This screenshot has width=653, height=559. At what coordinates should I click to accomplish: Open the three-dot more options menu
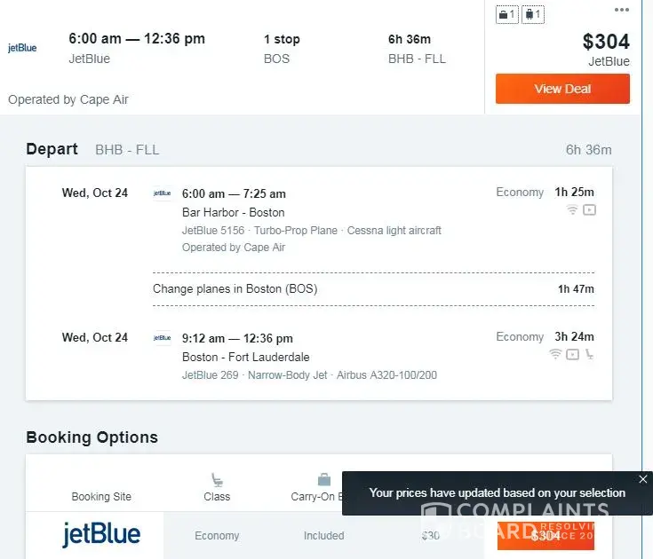click(622, 10)
